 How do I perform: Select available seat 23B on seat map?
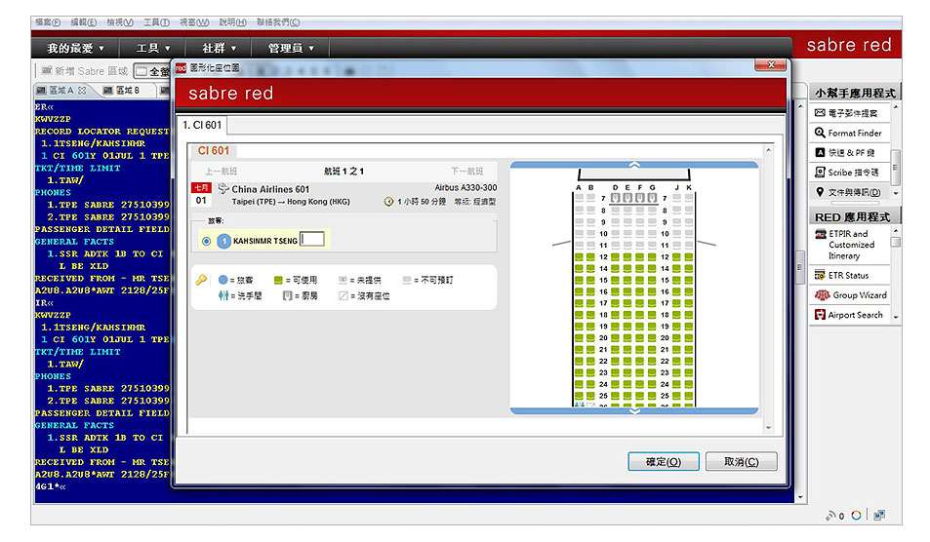(x=590, y=372)
